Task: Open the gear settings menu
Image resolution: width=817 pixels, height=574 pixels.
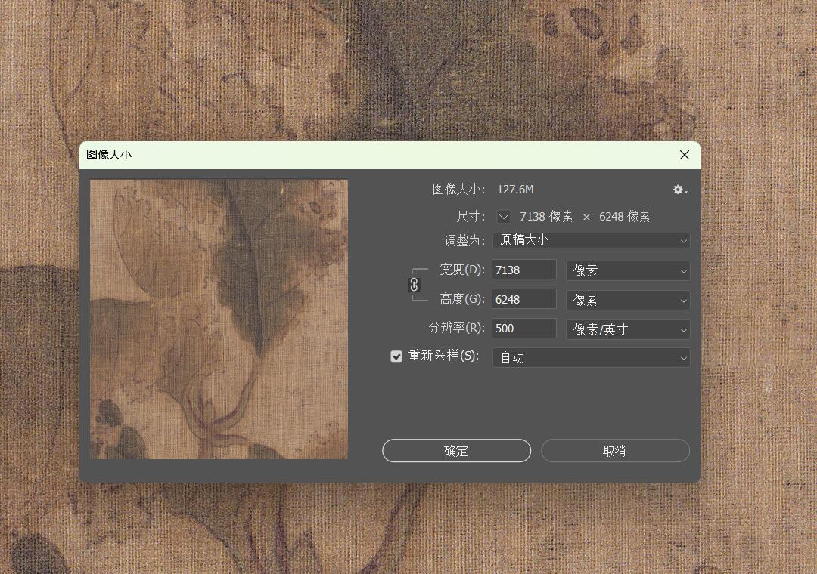Action: [679, 190]
